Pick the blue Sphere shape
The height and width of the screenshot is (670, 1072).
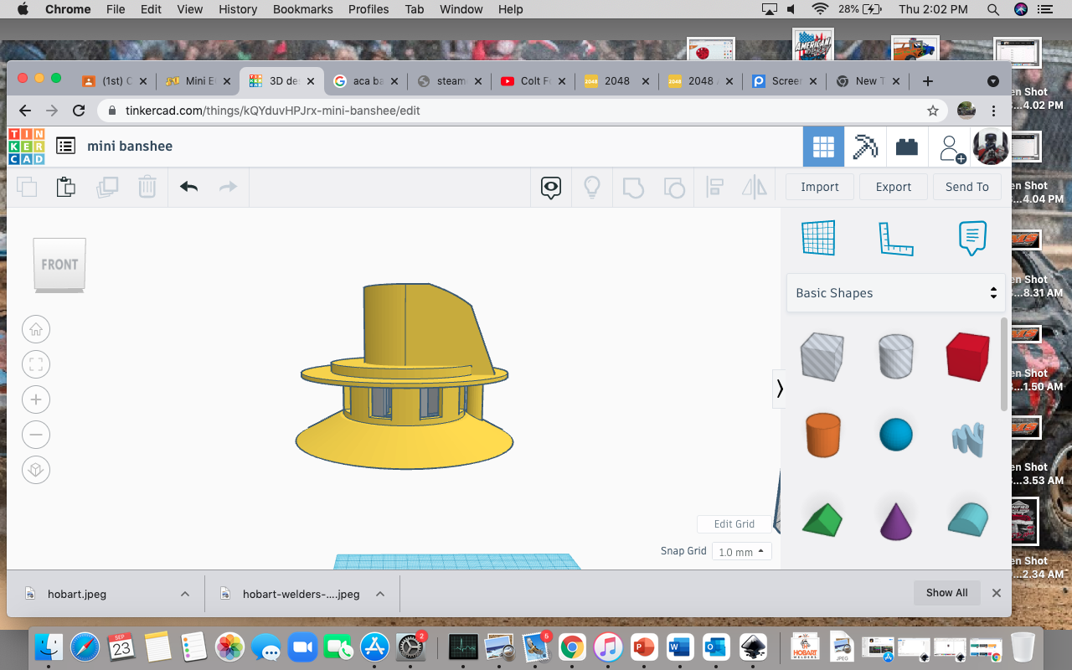point(895,435)
